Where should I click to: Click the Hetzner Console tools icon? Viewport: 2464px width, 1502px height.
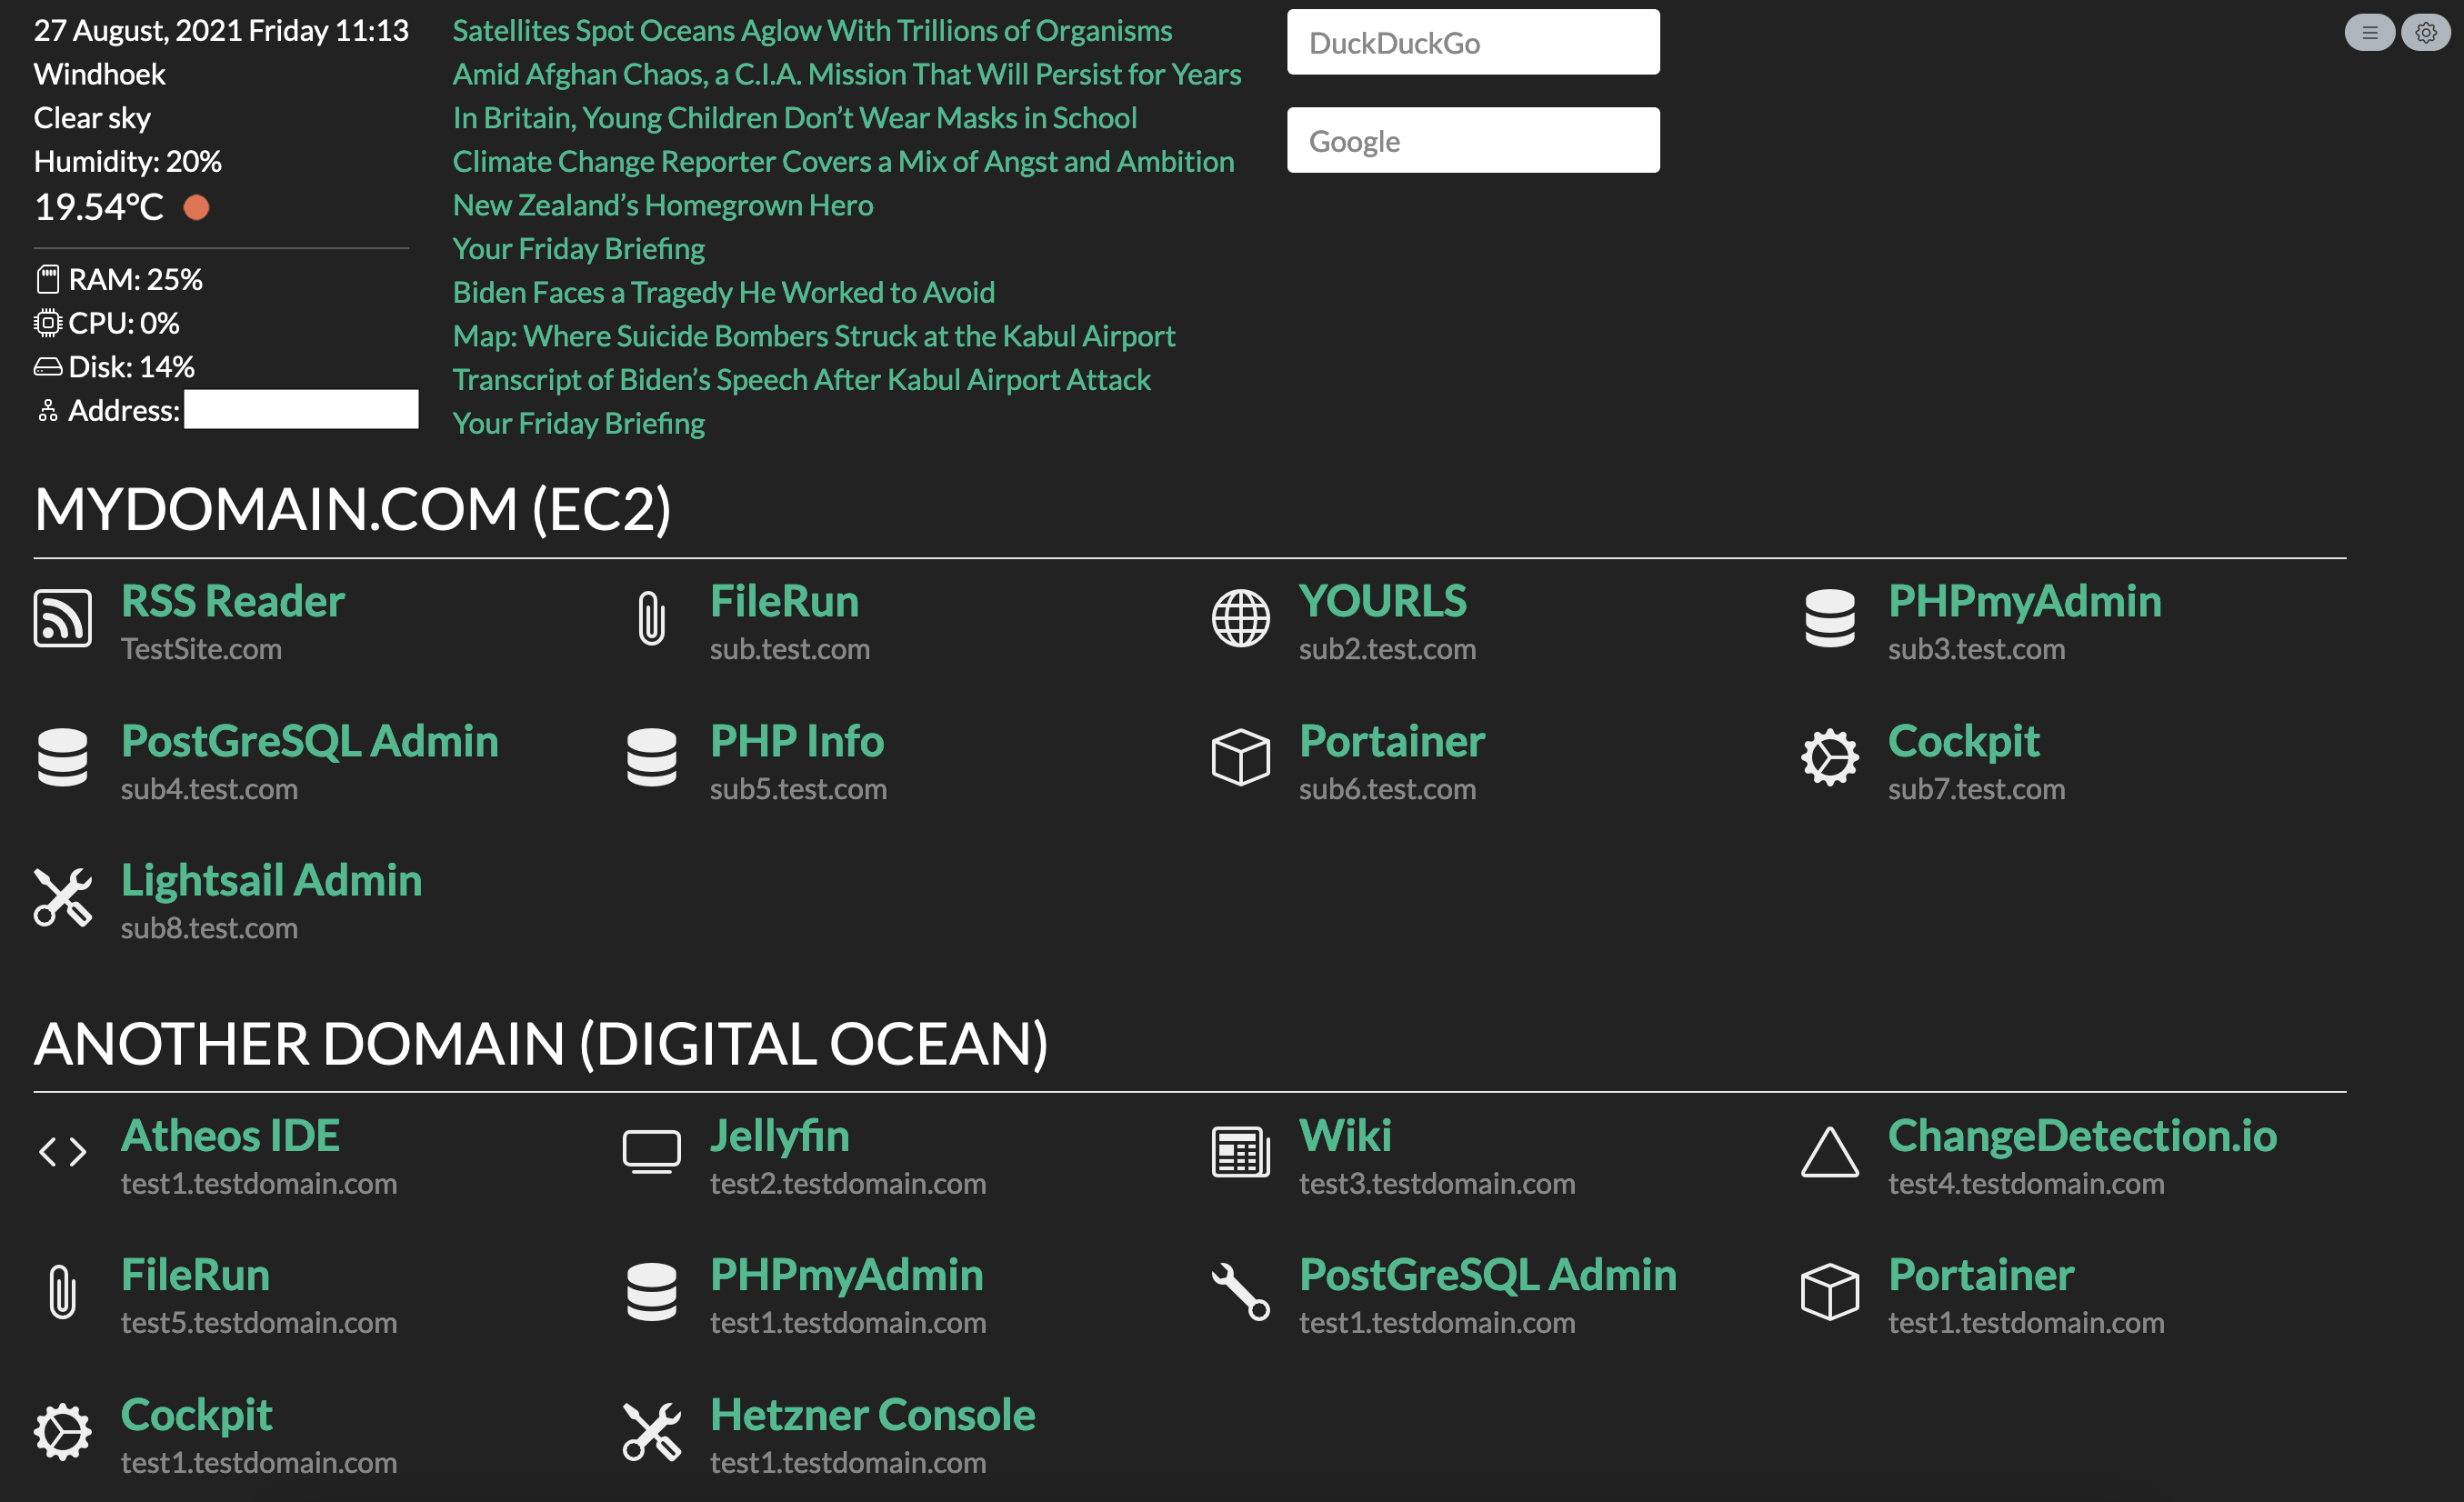[652, 1432]
